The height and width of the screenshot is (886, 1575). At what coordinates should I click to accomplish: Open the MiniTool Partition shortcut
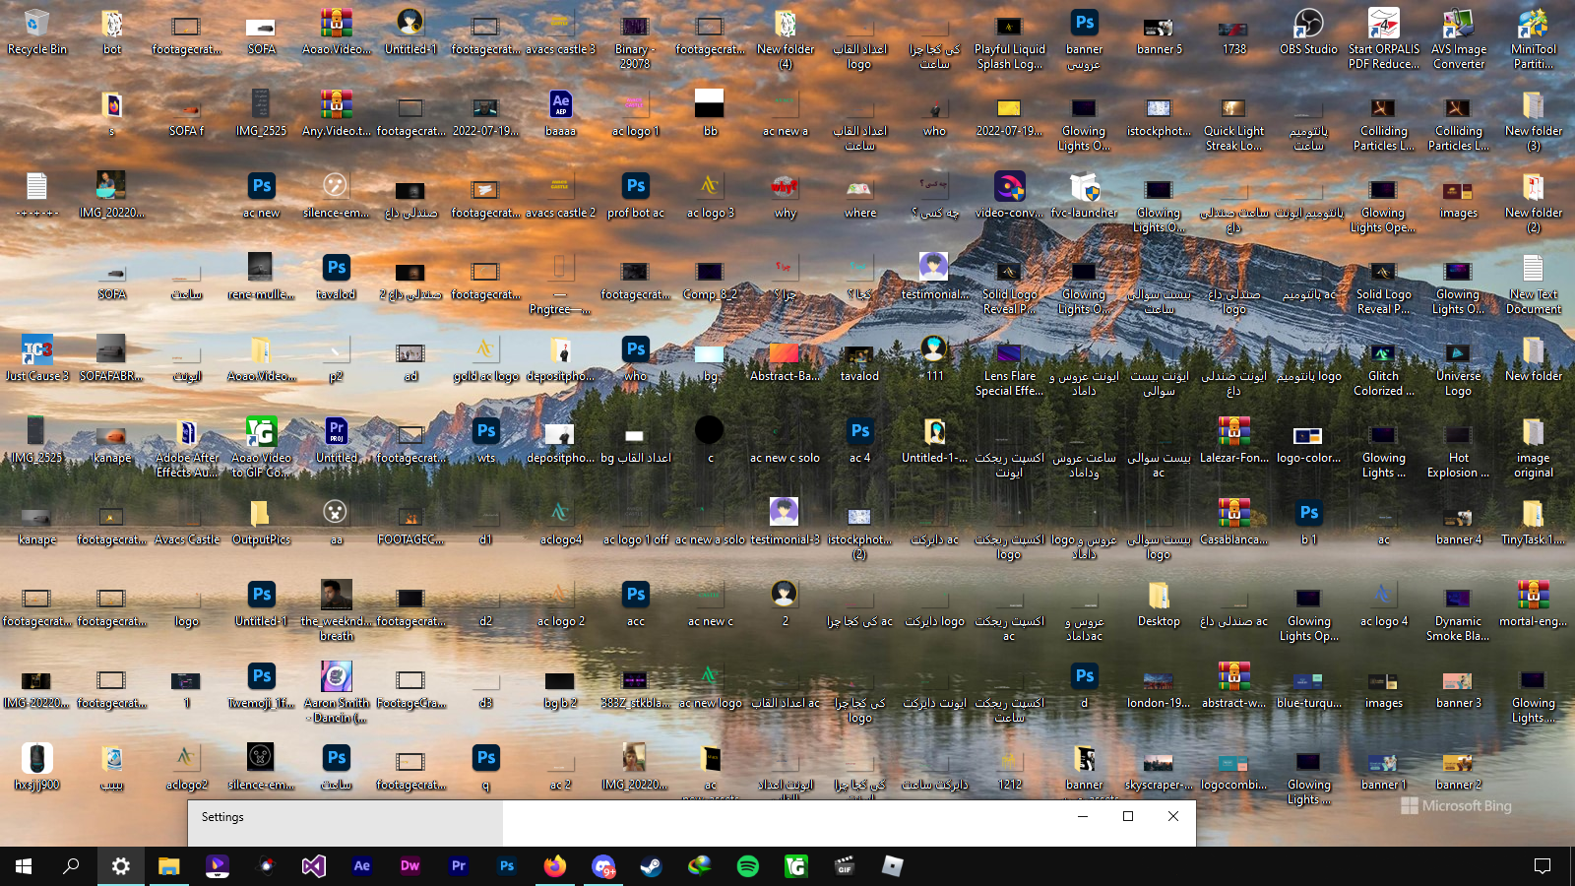click(1534, 38)
